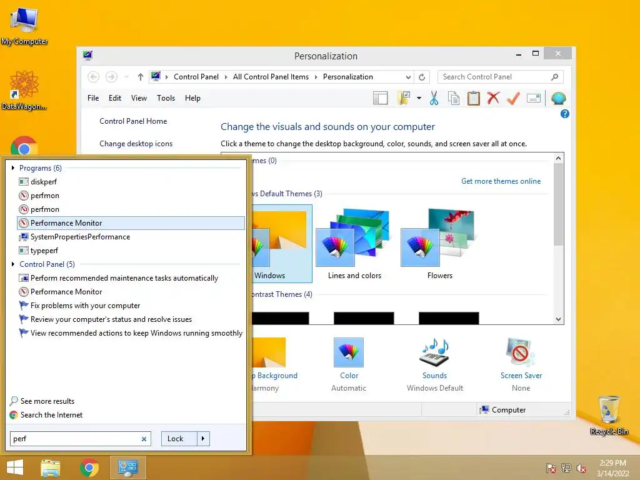The width and height of the screenshot is (640, 480).
Task: Open the Edit menu
Action: (115, 98)
